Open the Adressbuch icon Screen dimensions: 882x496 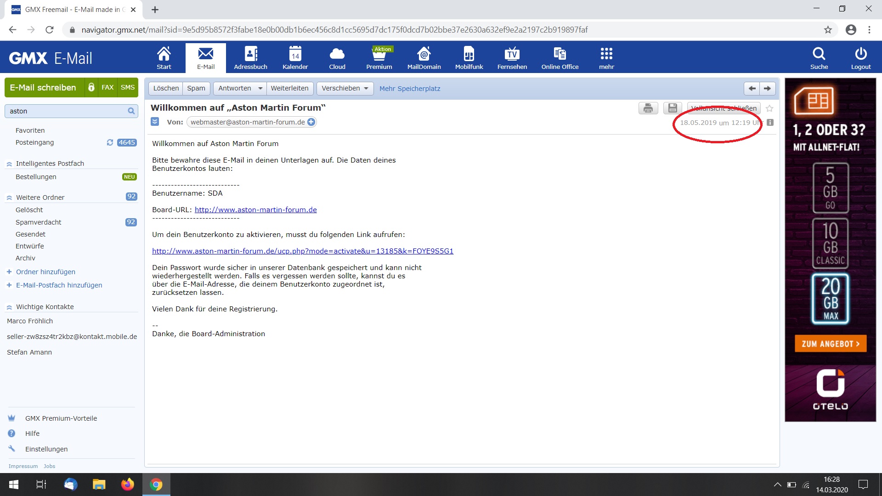coord(250,58)
